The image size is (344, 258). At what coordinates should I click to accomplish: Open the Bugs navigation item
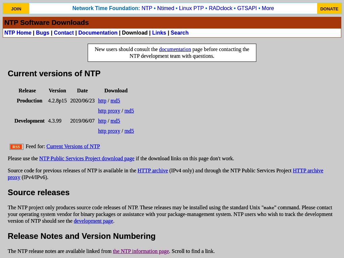pos(43,33)
